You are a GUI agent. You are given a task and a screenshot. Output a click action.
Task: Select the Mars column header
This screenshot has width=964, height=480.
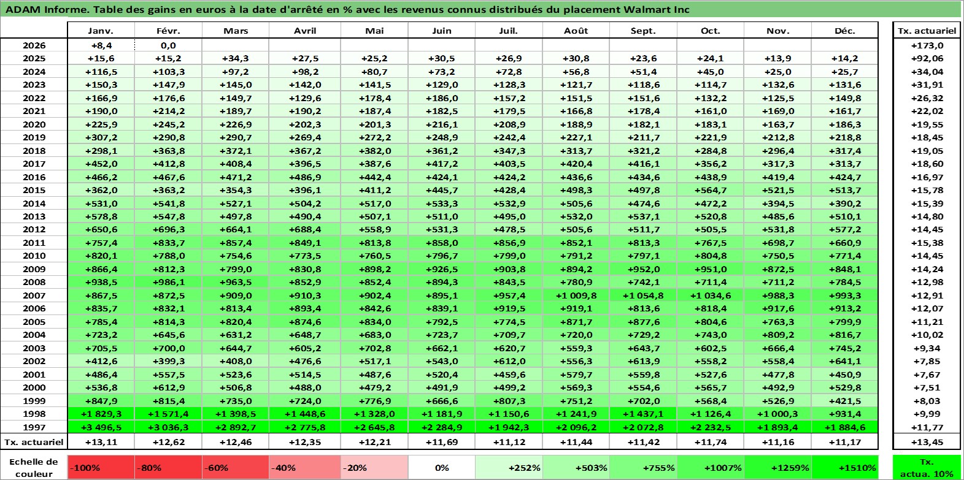tap(236, 31)
